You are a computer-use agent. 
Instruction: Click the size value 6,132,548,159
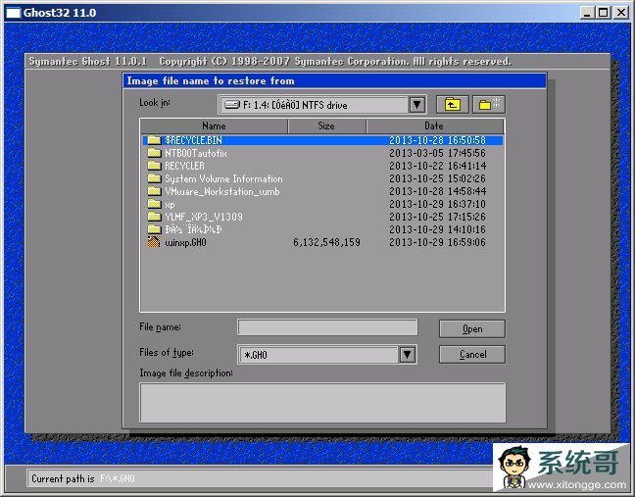[326, 242]
